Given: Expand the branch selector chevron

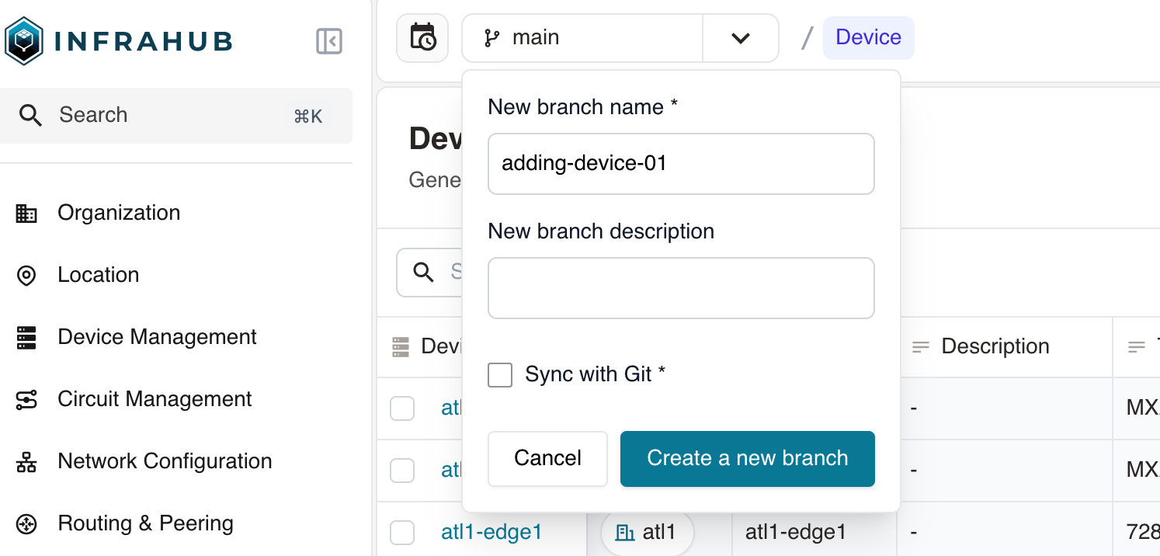Looking at the screenshot, I should [x=740, y=38].
